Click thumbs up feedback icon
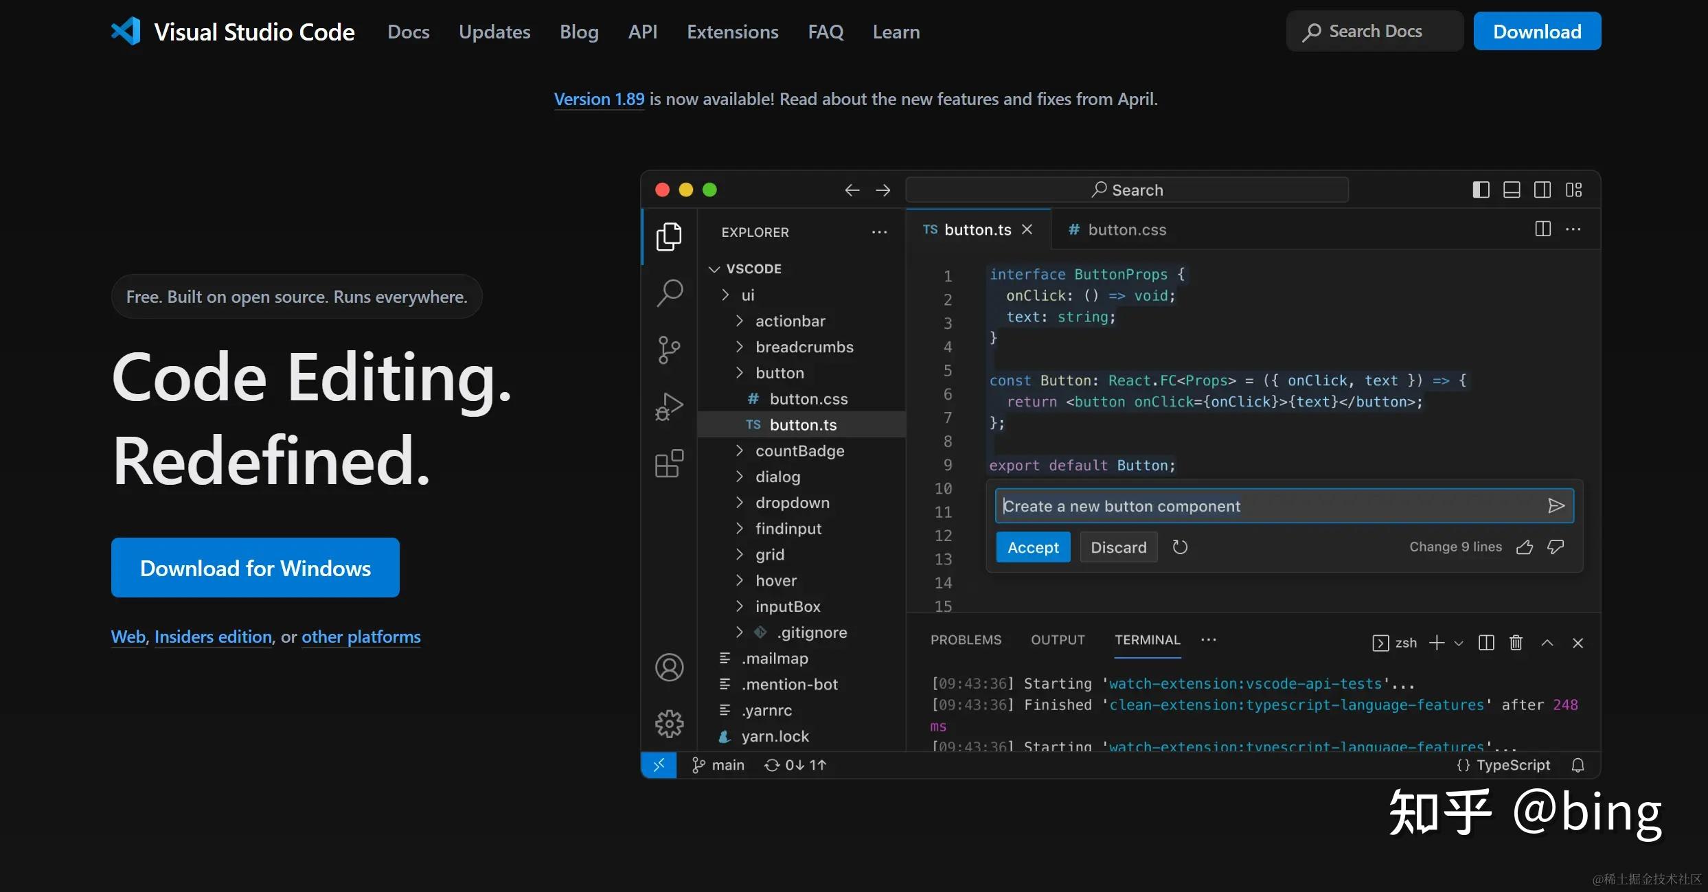Viewport: 1708px width, 892px height. click(x=1525, y=547)
